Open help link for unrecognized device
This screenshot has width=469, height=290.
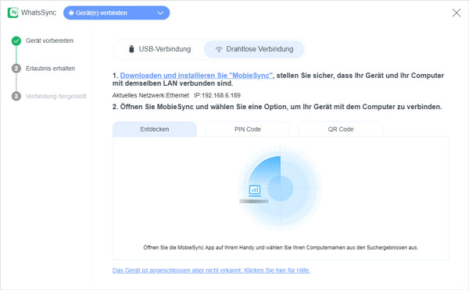tap(211, 271)
